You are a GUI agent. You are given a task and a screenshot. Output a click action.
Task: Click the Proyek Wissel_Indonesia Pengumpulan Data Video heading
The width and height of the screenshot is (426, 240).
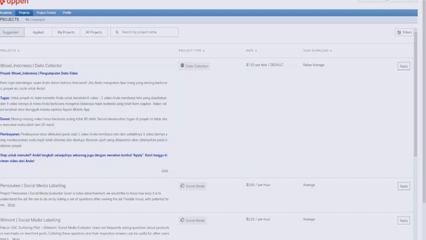tap(39, 73)
